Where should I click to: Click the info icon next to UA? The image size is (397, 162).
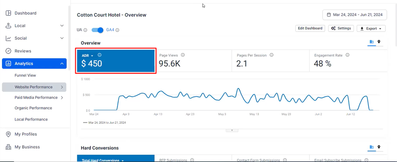(86, 30)
